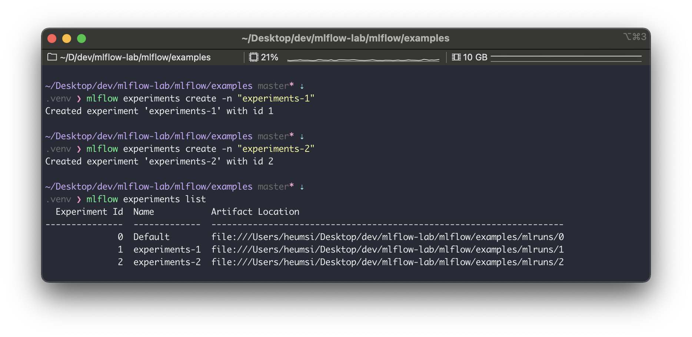692x337 pixels.
Task: Click the artifact path ending in mlruns/2
Action: [x=387, y=262]
